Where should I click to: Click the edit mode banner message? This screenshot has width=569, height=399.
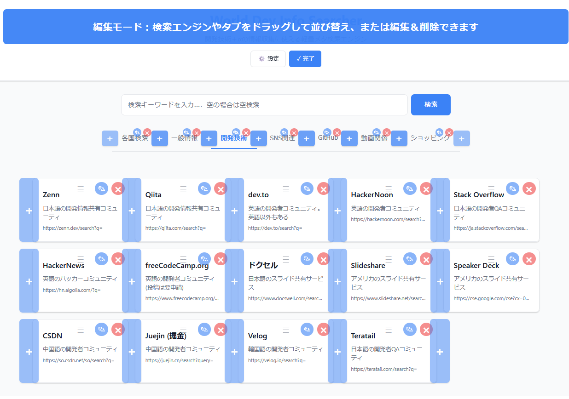point(286,27)
